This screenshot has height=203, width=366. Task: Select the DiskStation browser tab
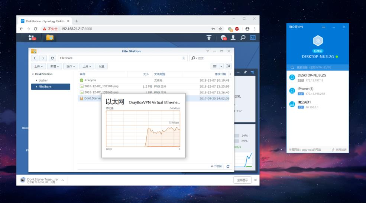[45, 21]
